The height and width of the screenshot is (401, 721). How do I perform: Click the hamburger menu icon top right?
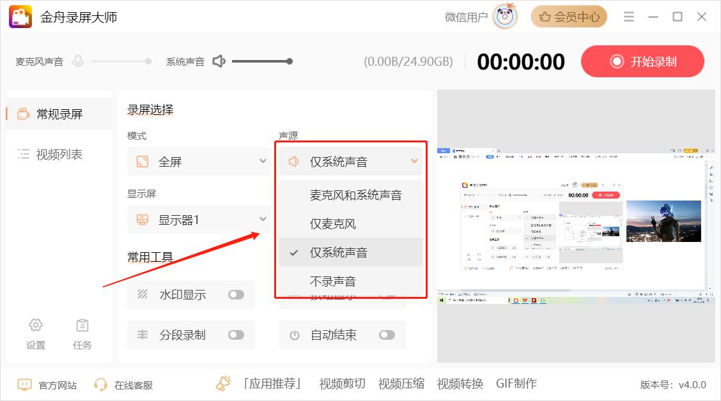coord(628,16)
